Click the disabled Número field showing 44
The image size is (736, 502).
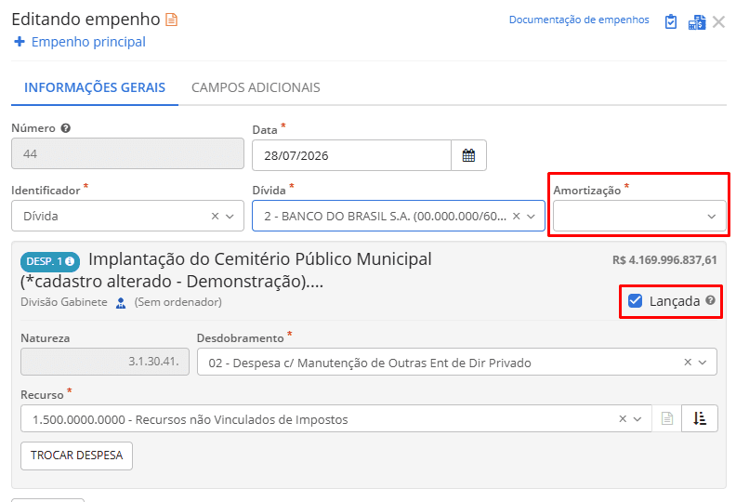point(127,153)
